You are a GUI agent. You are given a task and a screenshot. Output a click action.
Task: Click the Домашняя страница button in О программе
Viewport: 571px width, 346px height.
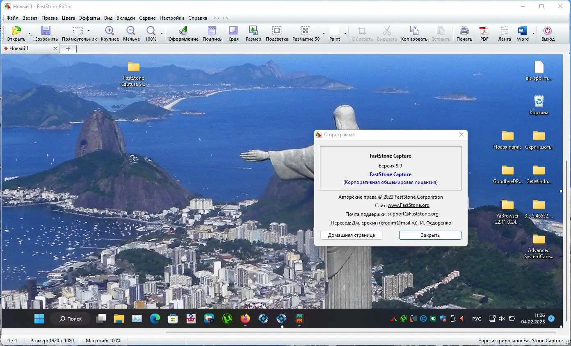coord(352,235)
